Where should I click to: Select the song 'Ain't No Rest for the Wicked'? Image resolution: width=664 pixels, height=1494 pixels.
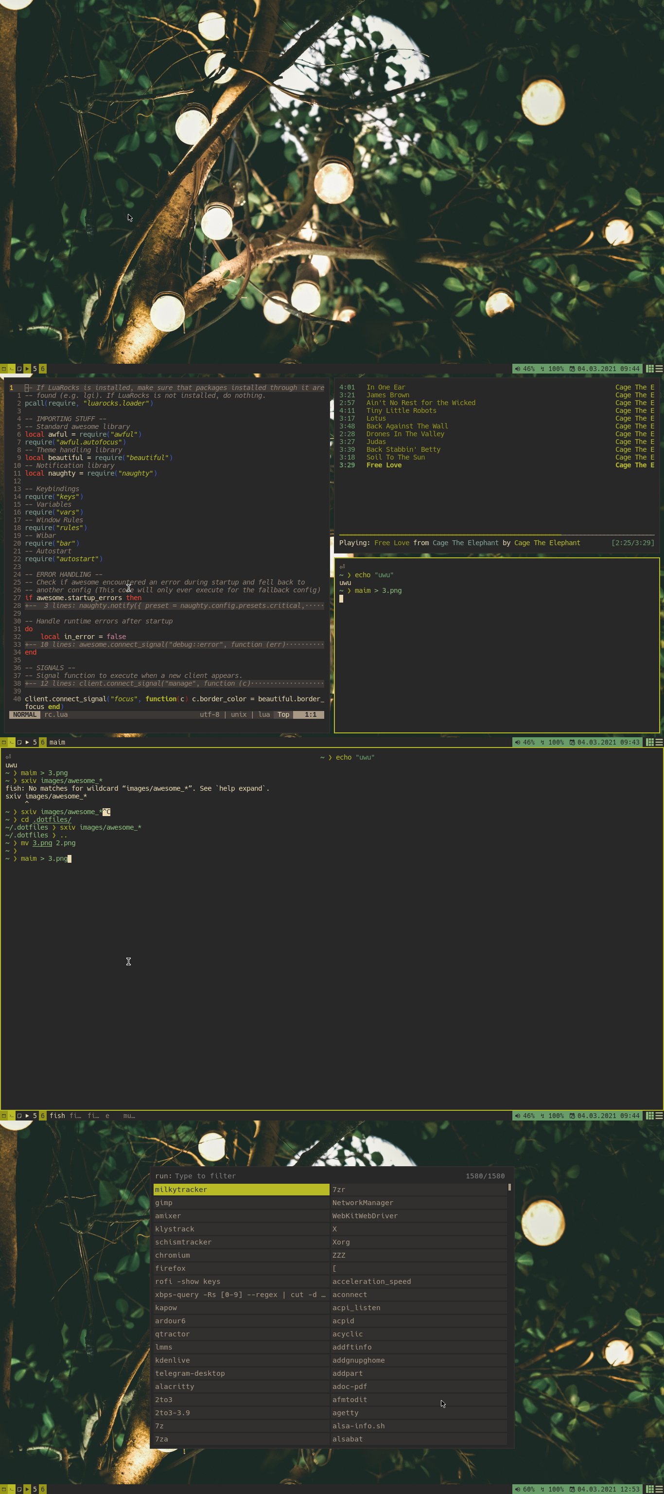[496, 403]
